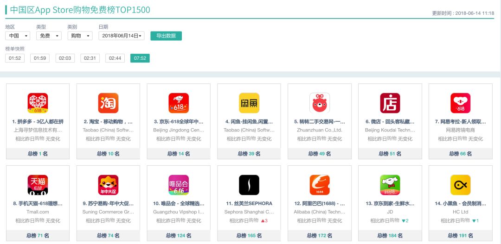Open the title 6. 微店 - 回头客私藏
Image resolution: width=501 pixels, height=244 pixels.
click(x=390, y=121)
